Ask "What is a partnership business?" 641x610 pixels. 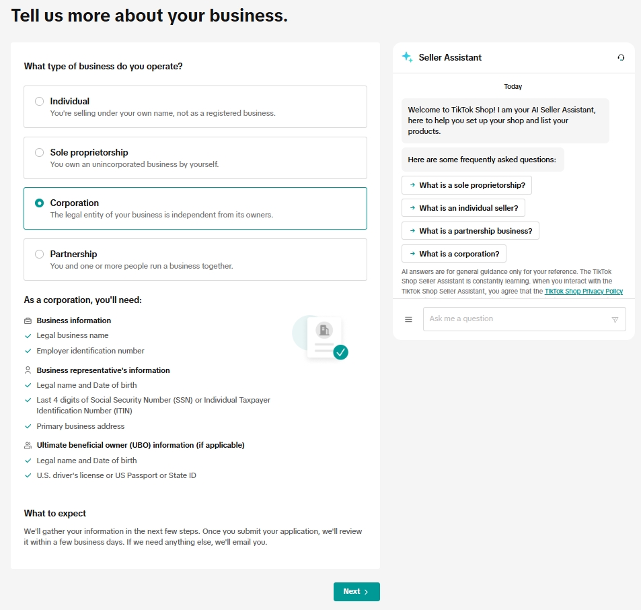click(x=470, y=231)
